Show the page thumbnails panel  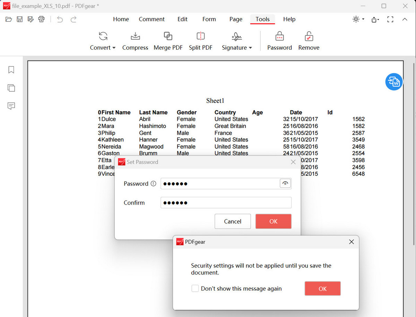coord(11,88)
